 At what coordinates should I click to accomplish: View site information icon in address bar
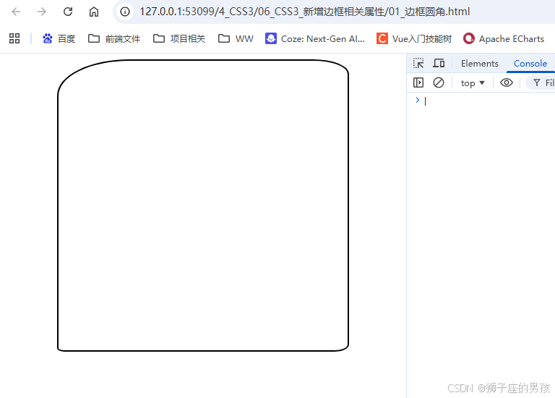click(x=124, y=12)
